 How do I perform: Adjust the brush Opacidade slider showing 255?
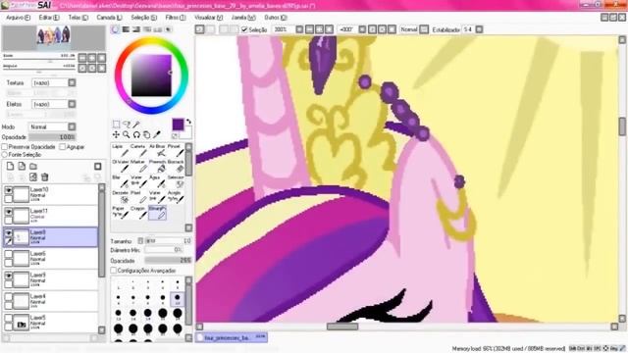point(168,261)
